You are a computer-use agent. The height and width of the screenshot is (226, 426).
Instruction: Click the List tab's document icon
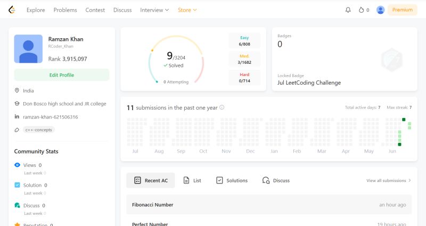186,180
